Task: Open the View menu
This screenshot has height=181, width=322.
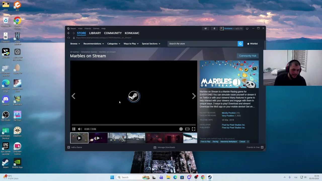Action: coord(80,28)
